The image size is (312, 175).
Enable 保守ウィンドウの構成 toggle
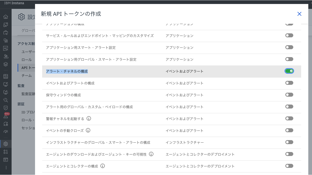pos(289,95)
